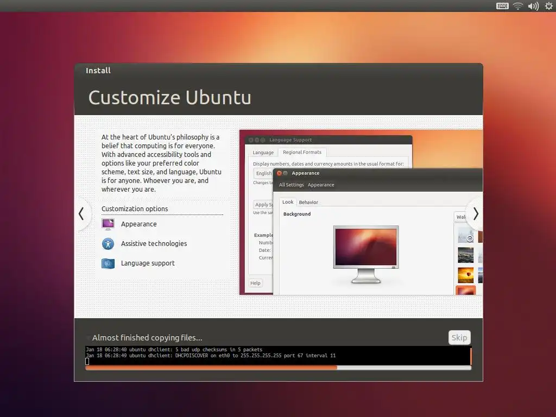This screenshot has width=556, height=417.
Task: Select the Appearance monitor icon
Action: tap(108, 224)
